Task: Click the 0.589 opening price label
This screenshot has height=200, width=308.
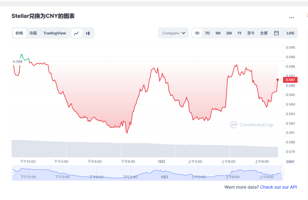Action: click(18, 62)
